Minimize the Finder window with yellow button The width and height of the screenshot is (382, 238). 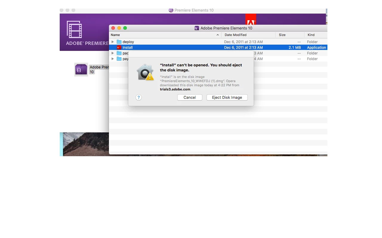click(x=119, y=28)
